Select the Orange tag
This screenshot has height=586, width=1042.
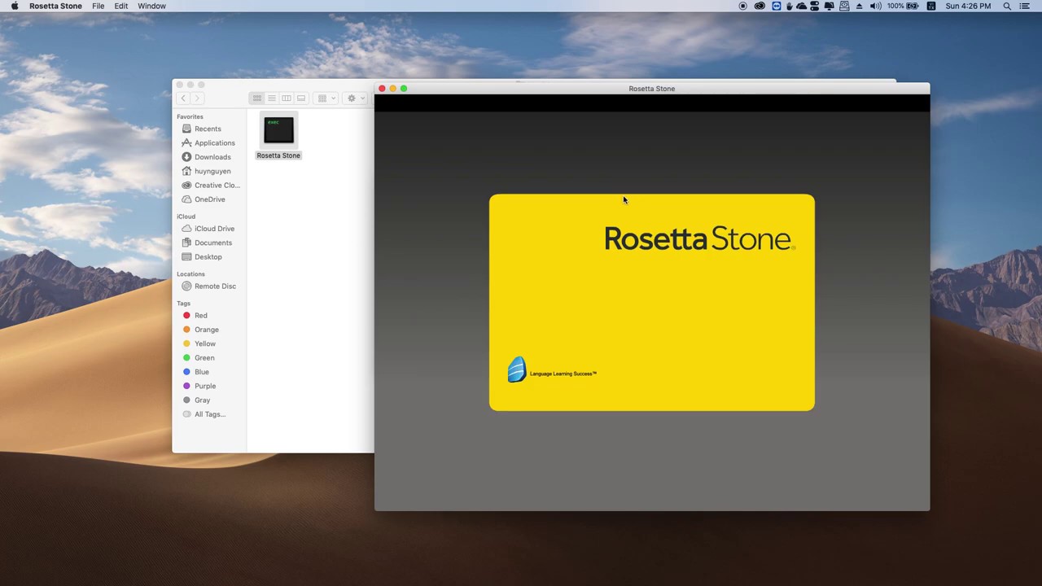(x=206, y=330)
